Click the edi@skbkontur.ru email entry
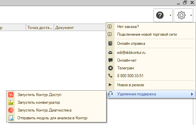The width and height of the screenshot is (196, 125). click(x=151, y=53)
